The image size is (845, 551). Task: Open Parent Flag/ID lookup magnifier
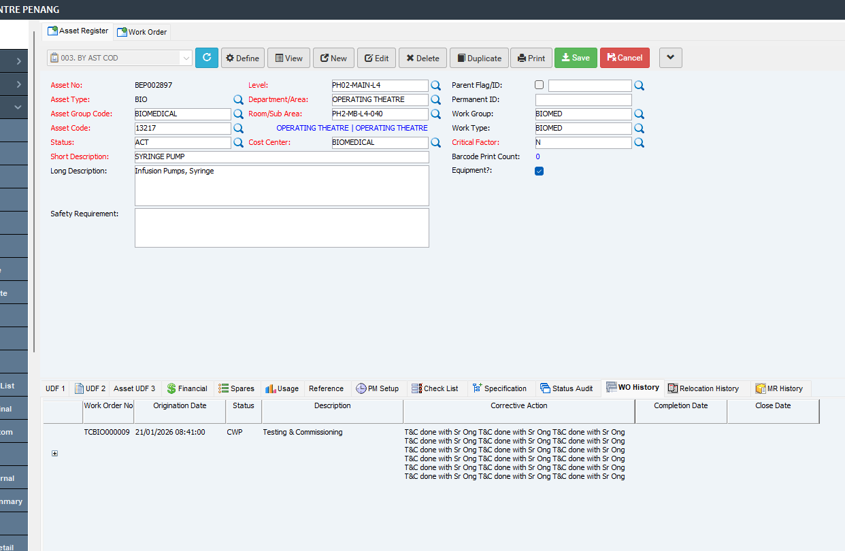coord(639,86)
